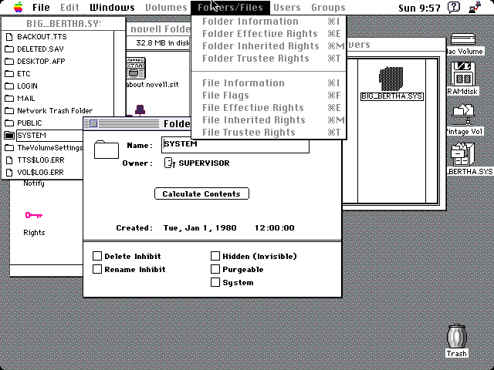Select the RAMdisk desktop icon
Image resolution: width=494 pixels, height=370 pixels.
click(463, 75)
